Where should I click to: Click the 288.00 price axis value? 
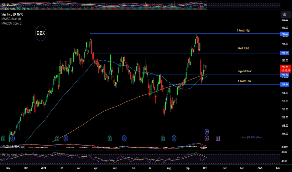[x=285, y=44]
